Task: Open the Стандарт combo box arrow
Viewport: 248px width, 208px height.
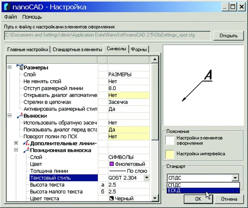Action: (x=235, y=178)
